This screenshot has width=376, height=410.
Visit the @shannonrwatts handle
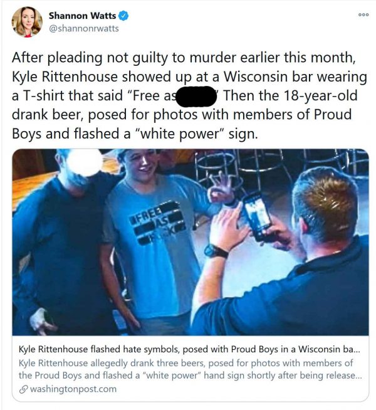[83, 28]
